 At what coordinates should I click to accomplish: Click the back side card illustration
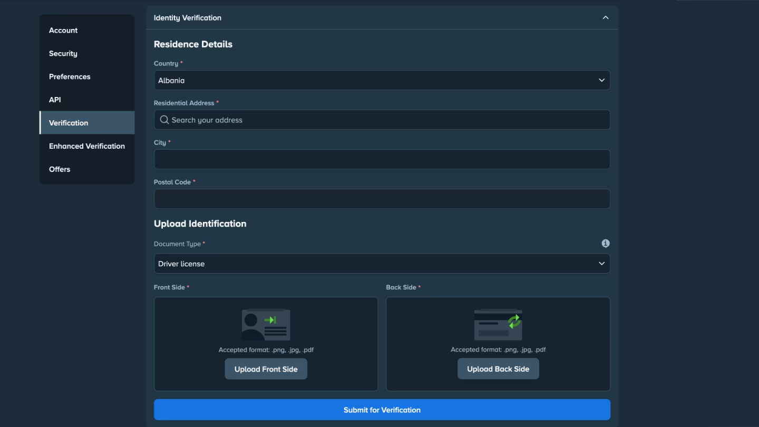(498, 325)
